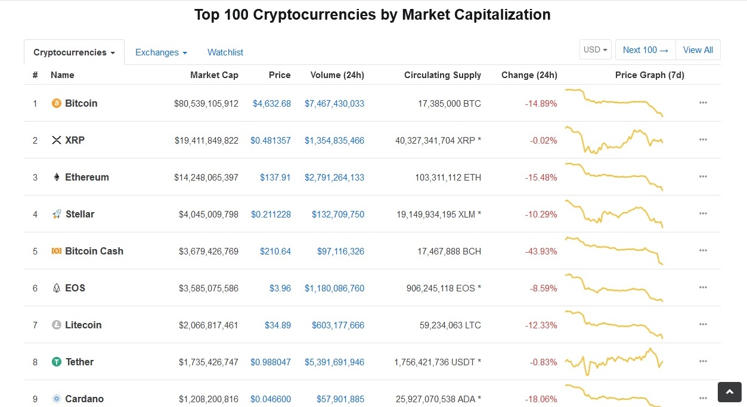Click the Bitcoin logo icon
This screenshot has width=747, height=407.
coord(57,103)
